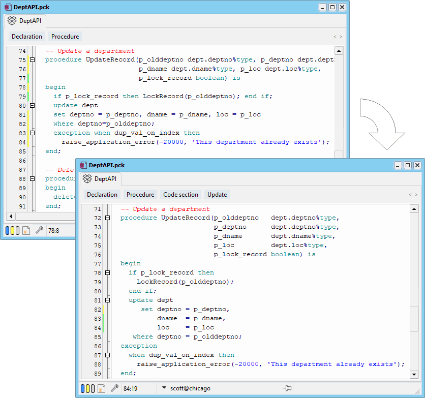This screenshot has height=398, width=425.
Task: Click Declaration breadcrumb in back window
Action: (27, 36)
